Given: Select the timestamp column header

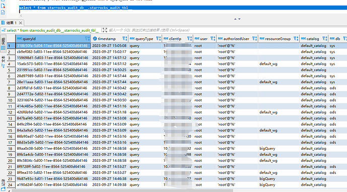Looking at the screenshot, I should click(110, 38).
